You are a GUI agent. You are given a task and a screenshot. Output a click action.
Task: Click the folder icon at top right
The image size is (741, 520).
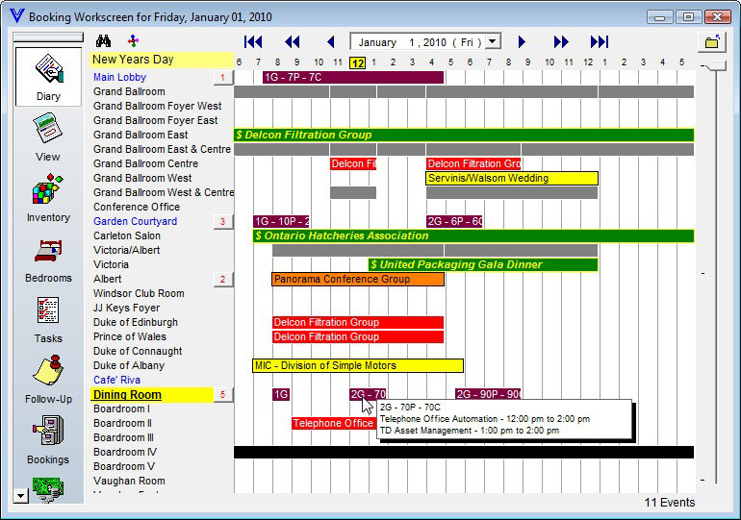712,42
